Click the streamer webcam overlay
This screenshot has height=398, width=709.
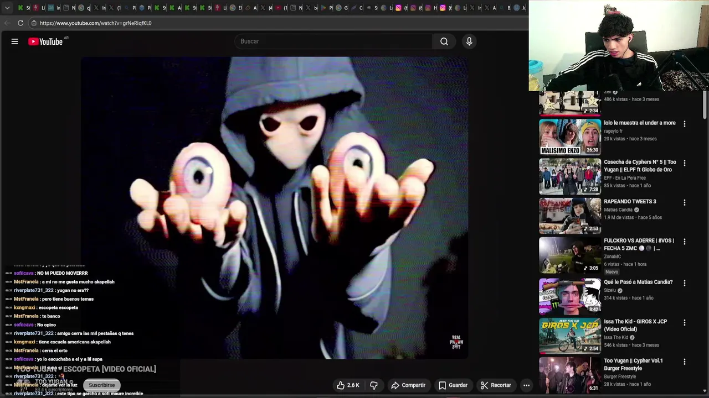[619, 45]
